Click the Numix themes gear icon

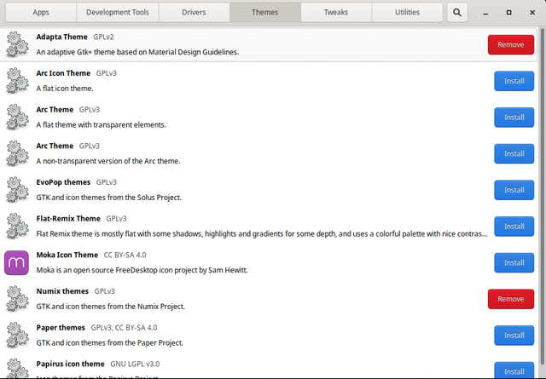pos(17,299)
